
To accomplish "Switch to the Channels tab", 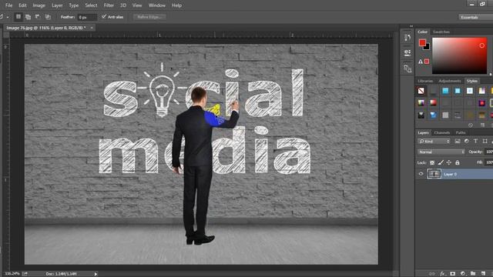I will tap(441, 133).
